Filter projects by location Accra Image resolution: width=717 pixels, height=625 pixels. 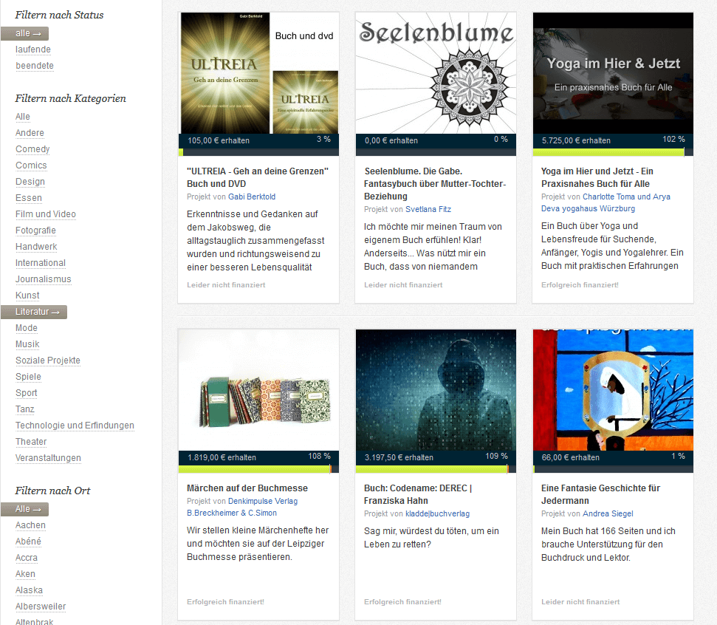27,558
